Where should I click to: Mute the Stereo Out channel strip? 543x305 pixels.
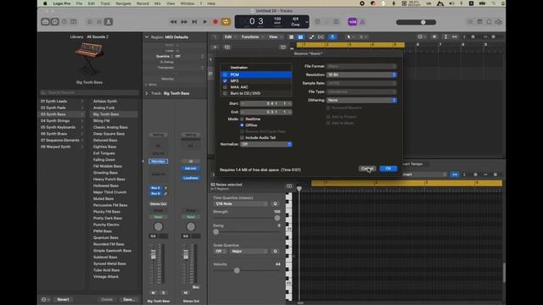click(186, 293)
